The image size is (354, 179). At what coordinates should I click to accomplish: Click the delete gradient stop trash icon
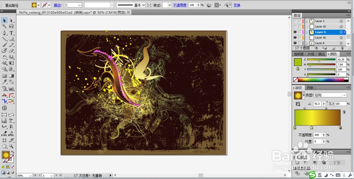tap(344, 112)
